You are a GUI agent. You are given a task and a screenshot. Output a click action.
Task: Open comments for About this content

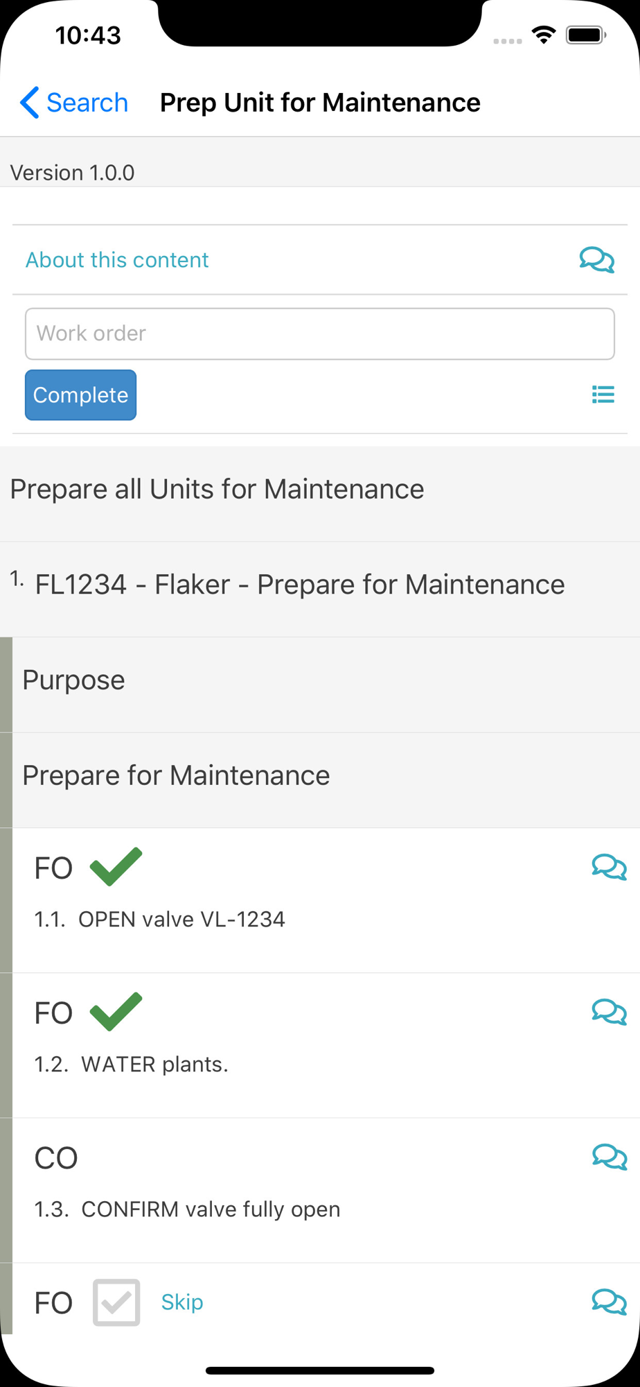[x=596, y=260]
